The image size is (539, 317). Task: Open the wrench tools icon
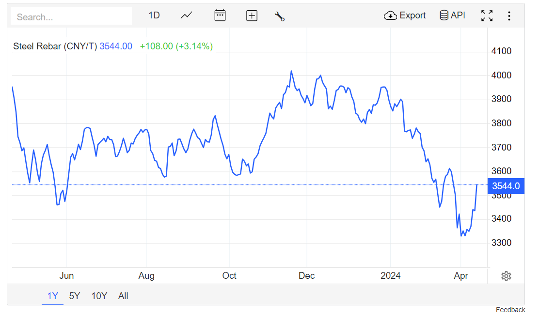[279, 16]
